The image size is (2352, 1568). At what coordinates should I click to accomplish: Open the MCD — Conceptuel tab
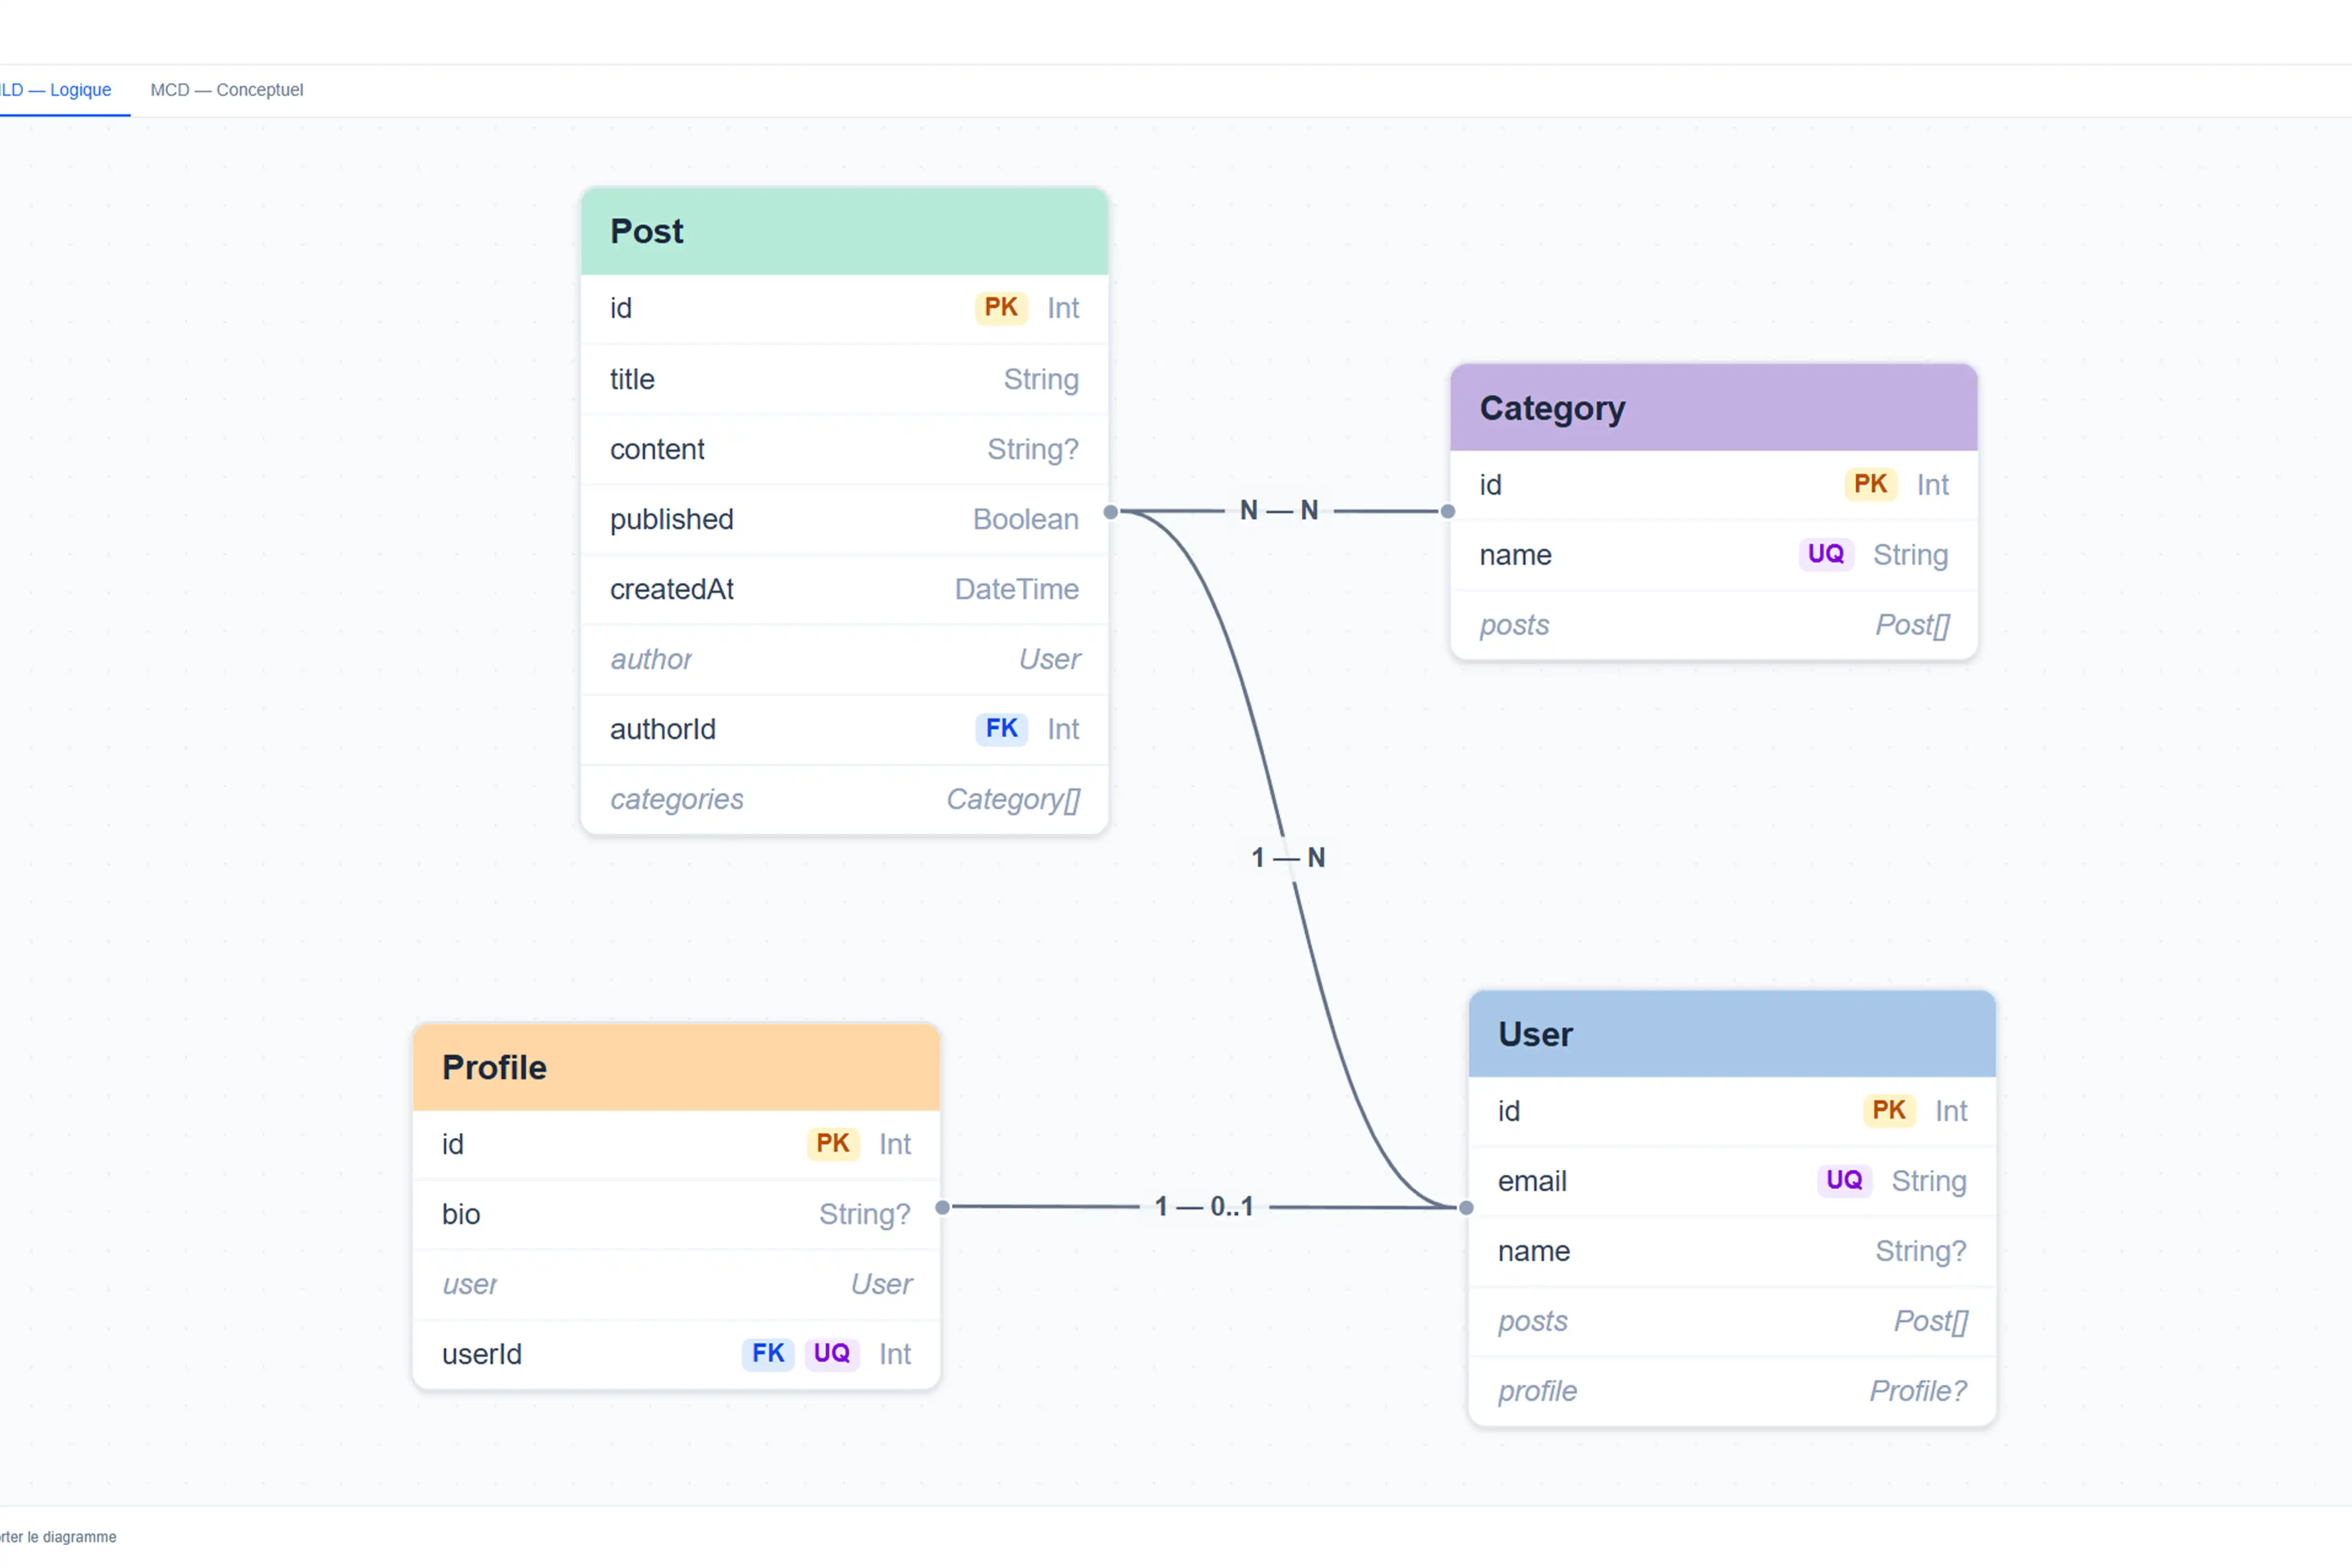pos(227,90)
